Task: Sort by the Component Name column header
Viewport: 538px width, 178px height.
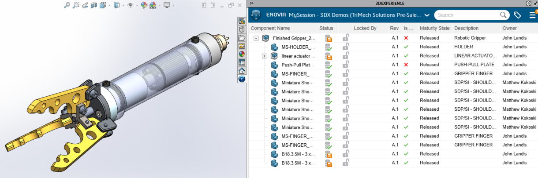Action: click(x=270, y=28)
